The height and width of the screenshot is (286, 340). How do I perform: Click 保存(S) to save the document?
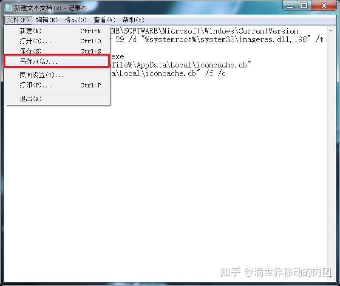[x=57, y=51]
